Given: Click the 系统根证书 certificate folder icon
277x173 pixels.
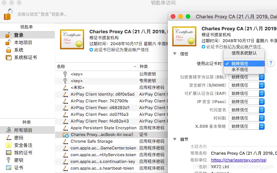Looking at the screenshot, I should [x=9, y=58].
